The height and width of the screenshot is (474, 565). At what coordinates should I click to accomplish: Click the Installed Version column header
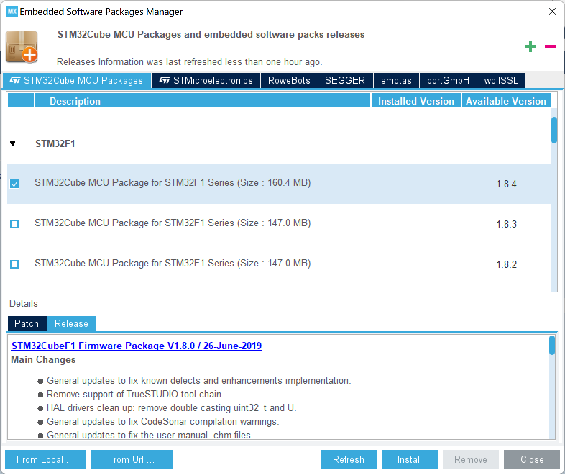point(416,101)
